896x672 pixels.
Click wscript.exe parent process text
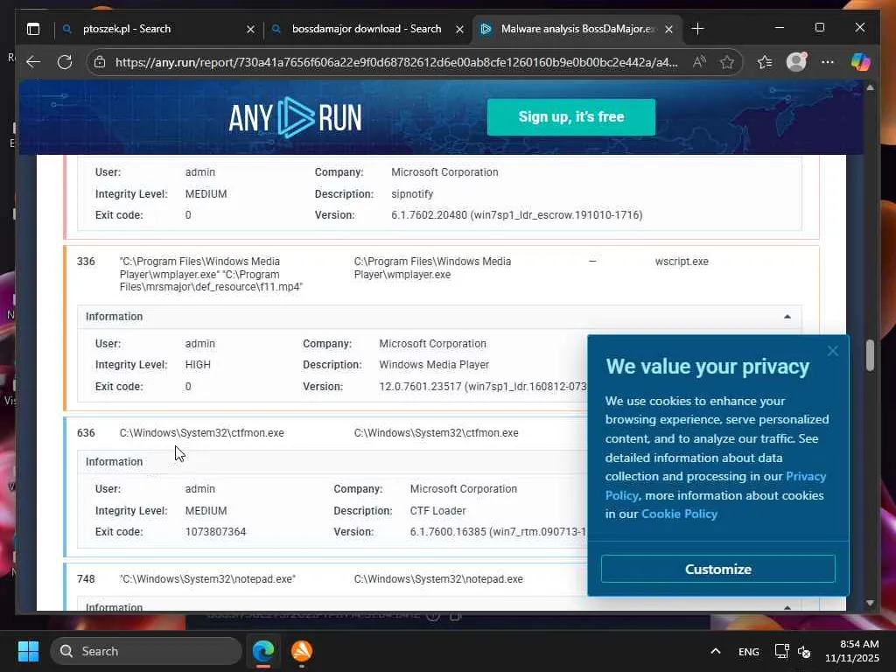point(682,262)
